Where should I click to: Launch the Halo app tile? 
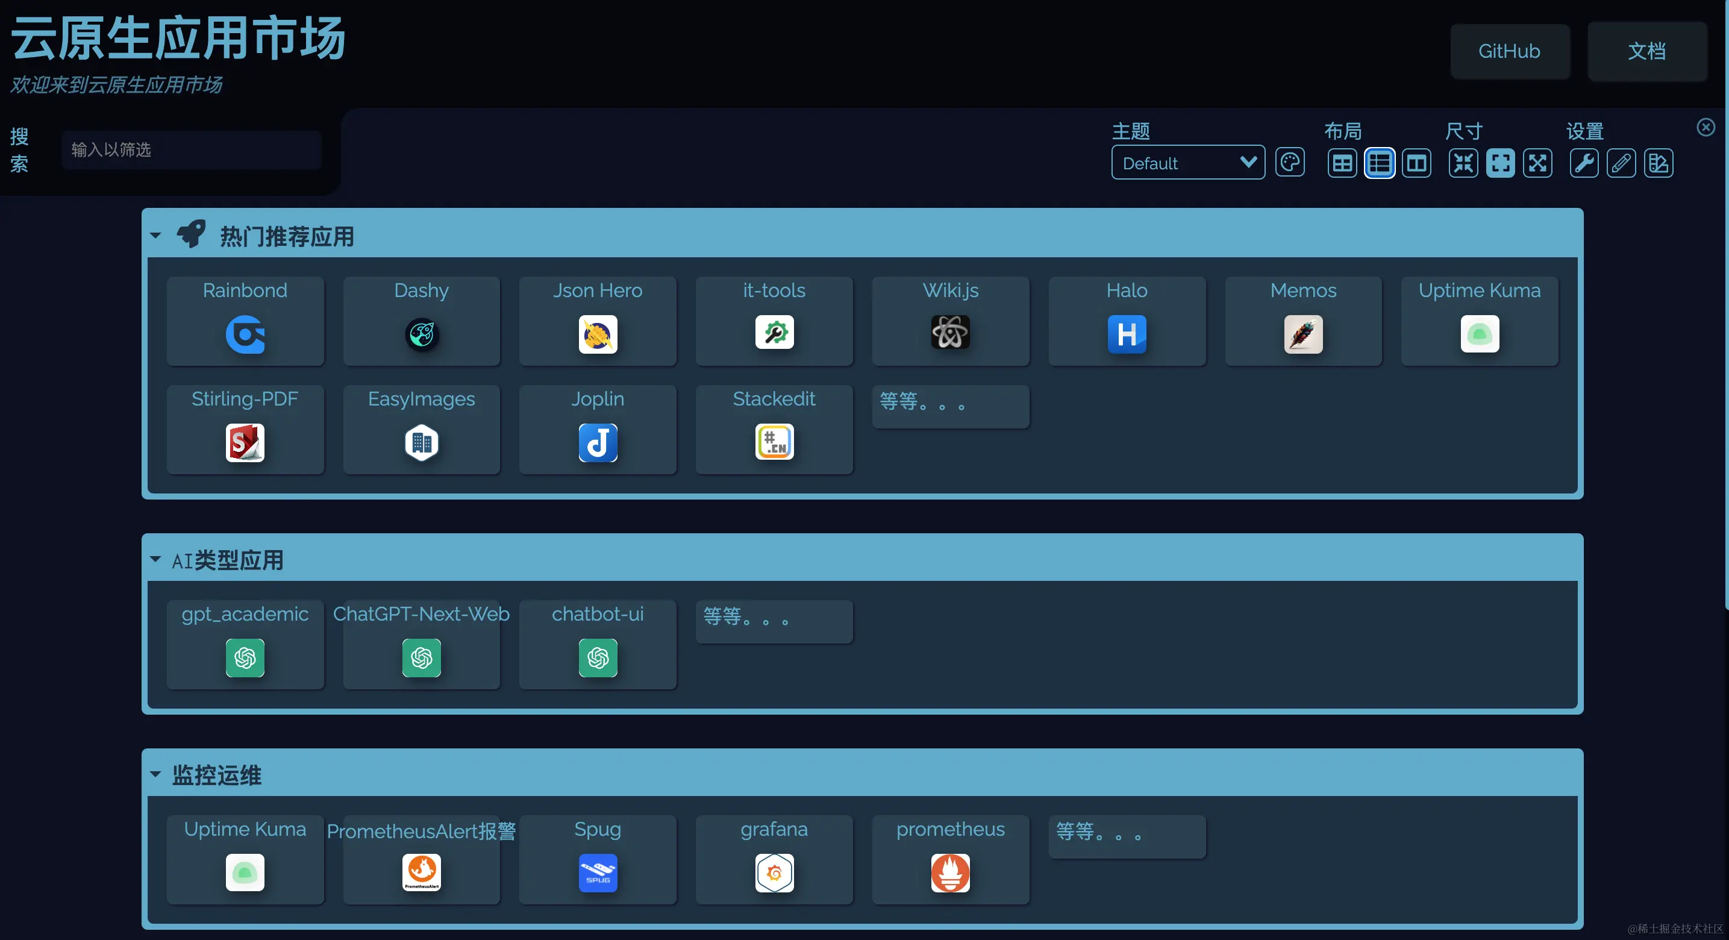point(1127,321)
